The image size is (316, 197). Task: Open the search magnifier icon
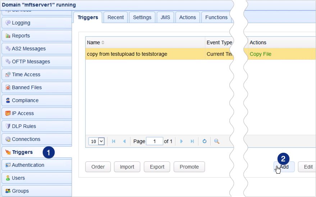pyautogui.click(x=217, y=141)
